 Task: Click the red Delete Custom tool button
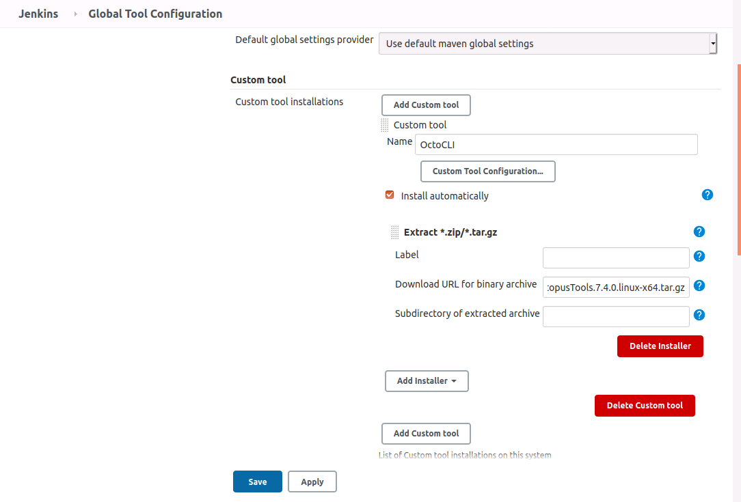(x=644, y=406)
